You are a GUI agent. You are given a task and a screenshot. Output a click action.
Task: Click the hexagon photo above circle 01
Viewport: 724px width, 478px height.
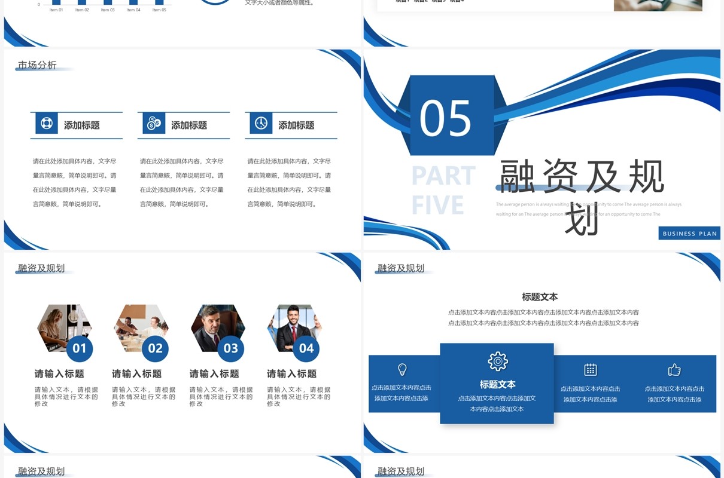pos(64,327)
